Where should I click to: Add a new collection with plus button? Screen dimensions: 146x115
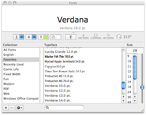point(6,108)
